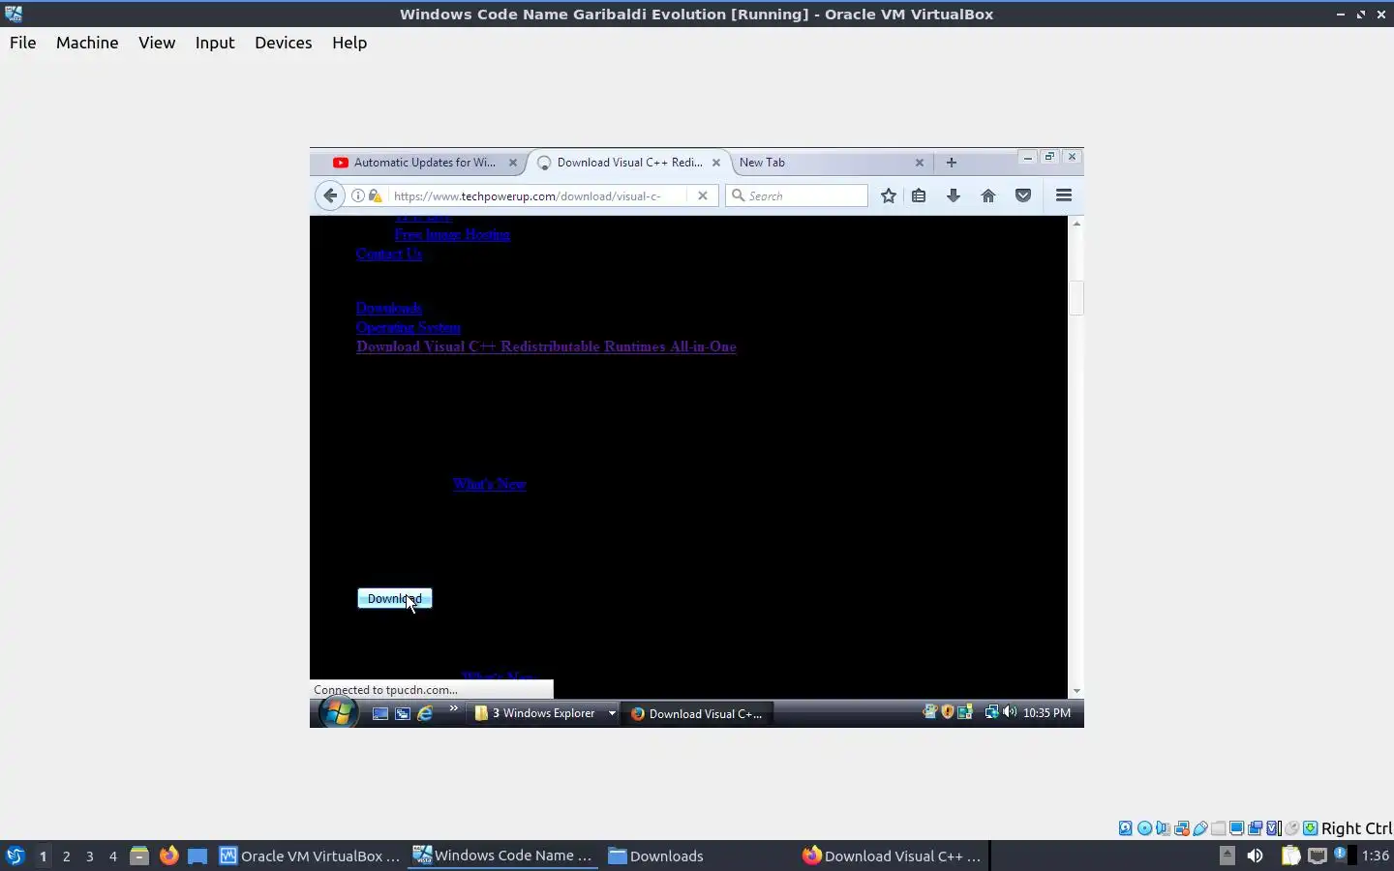Click Download Visual C++ Redistributable Runtimes link
The width and height of the screenshot is (1394, 871).
click(x=546, y=346)
